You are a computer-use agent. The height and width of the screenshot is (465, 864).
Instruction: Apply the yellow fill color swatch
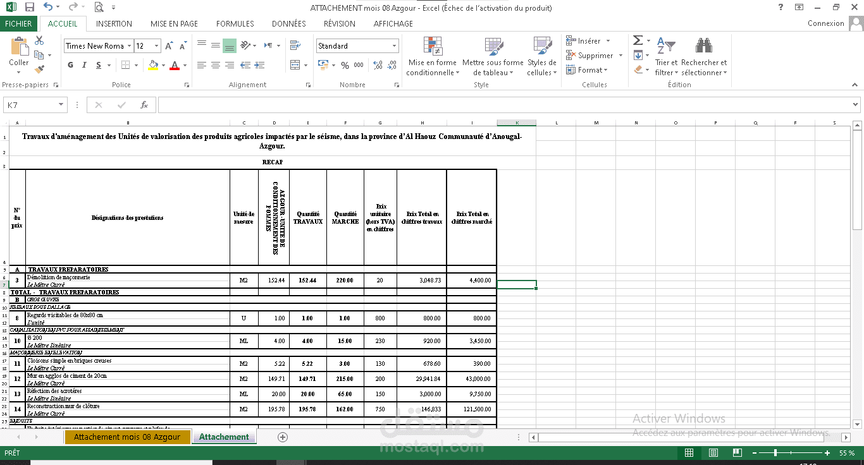click(152, 65)
